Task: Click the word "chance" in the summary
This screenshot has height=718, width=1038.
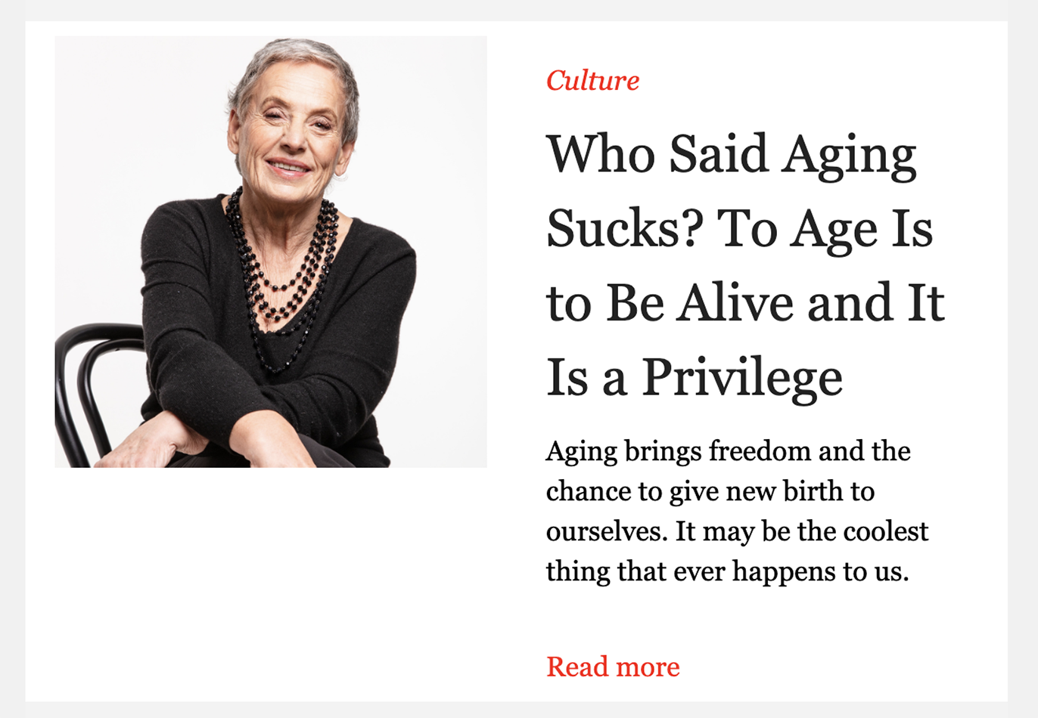Action: (x=587, y=491)
